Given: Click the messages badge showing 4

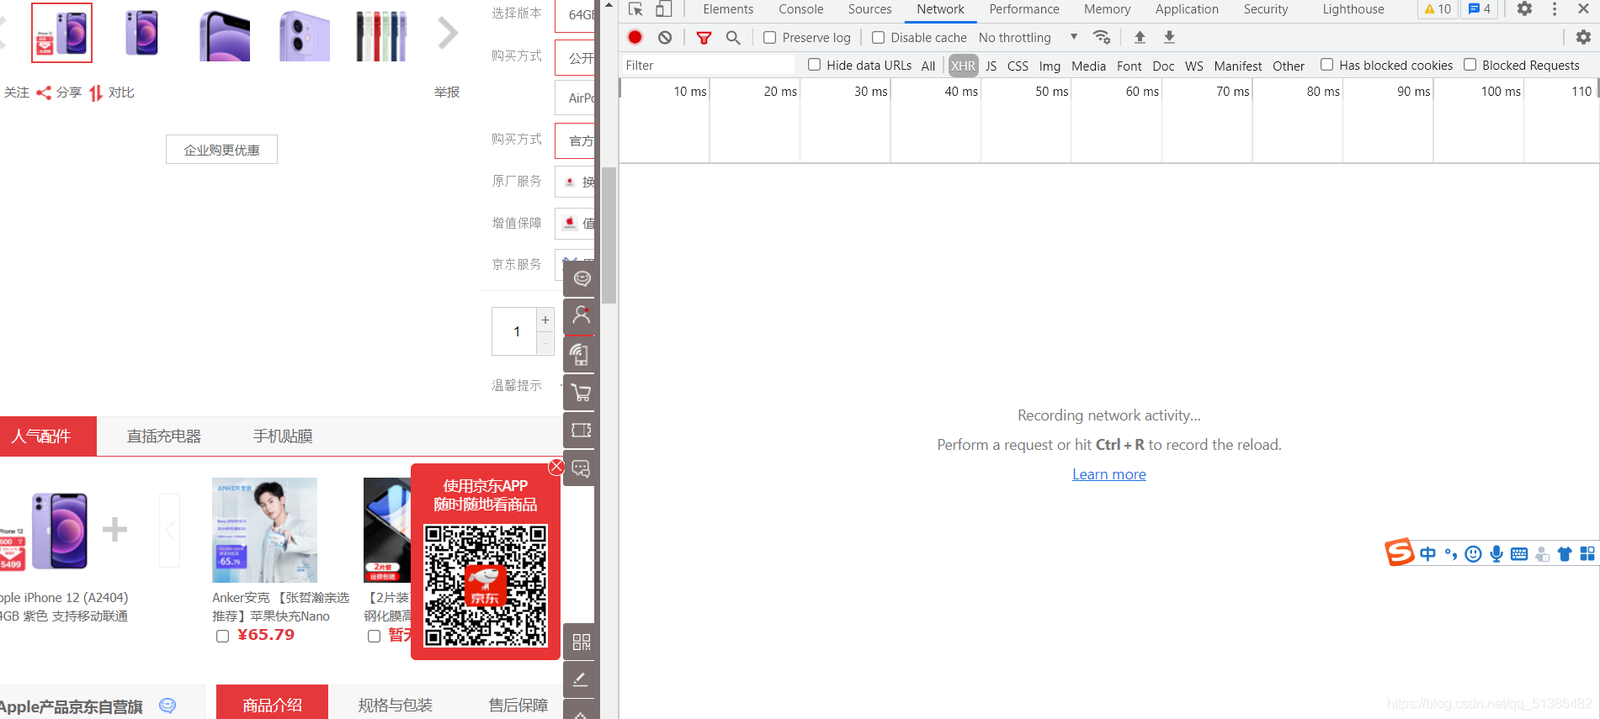Looking at the screenshot, I should [x=1480, y=9].
